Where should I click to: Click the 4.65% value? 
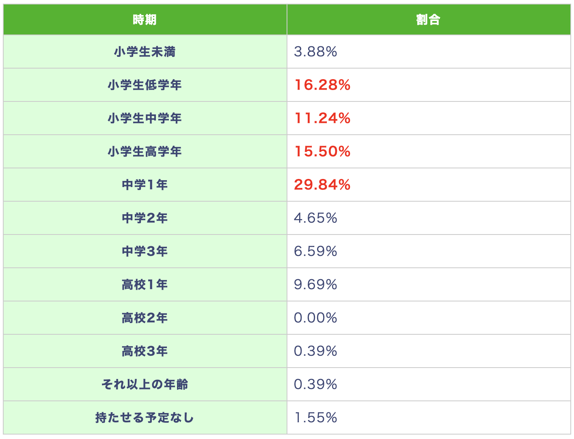(315, 218)
